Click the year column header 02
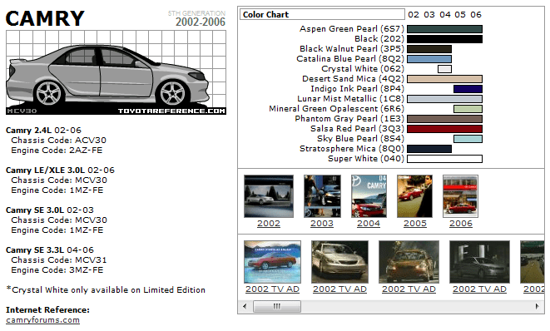The height and width of the screenshot is (331, 550). point(414,15)
